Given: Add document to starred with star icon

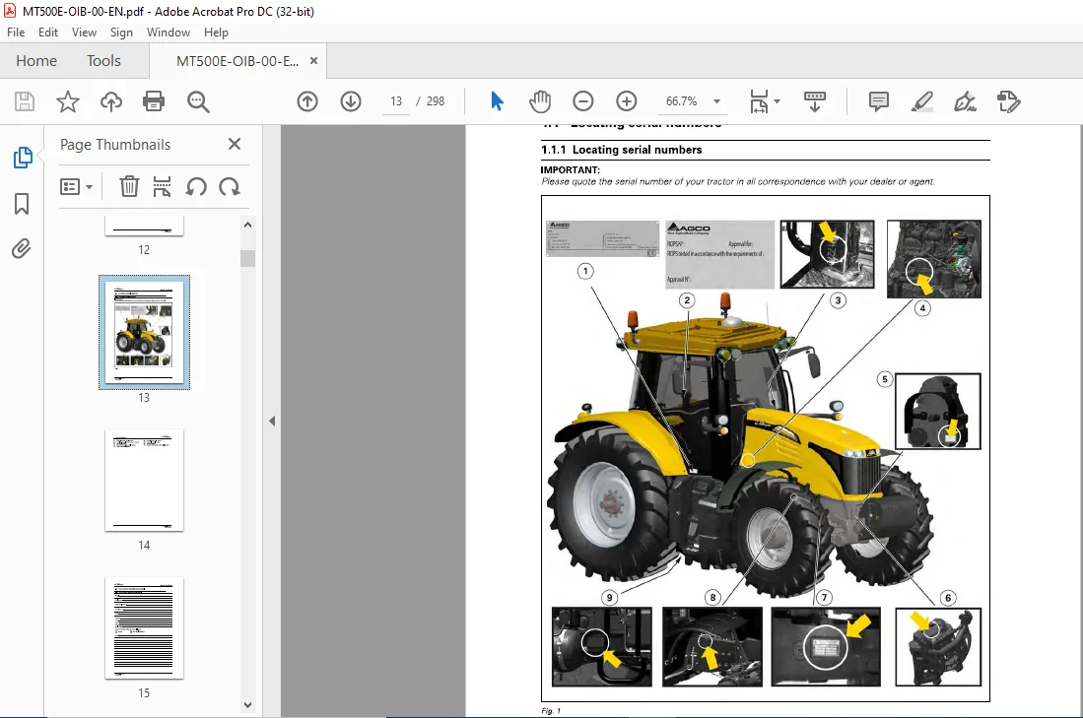Looking at the screenshot, I should (68, 101).
